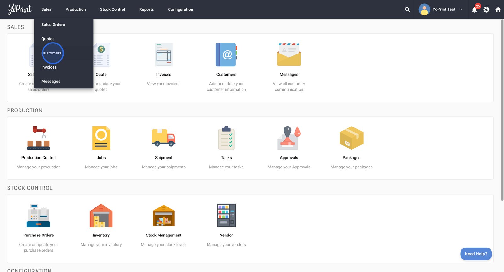Choose Sales Orders from the dropdown
Viewport: 504px width, 272px height.
coord(53,25)
